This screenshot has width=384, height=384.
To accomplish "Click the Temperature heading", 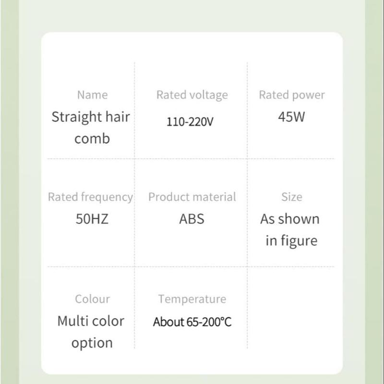I will [x=192, y=299].
